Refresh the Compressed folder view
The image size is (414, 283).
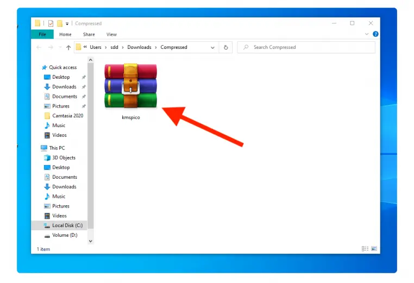226,47
